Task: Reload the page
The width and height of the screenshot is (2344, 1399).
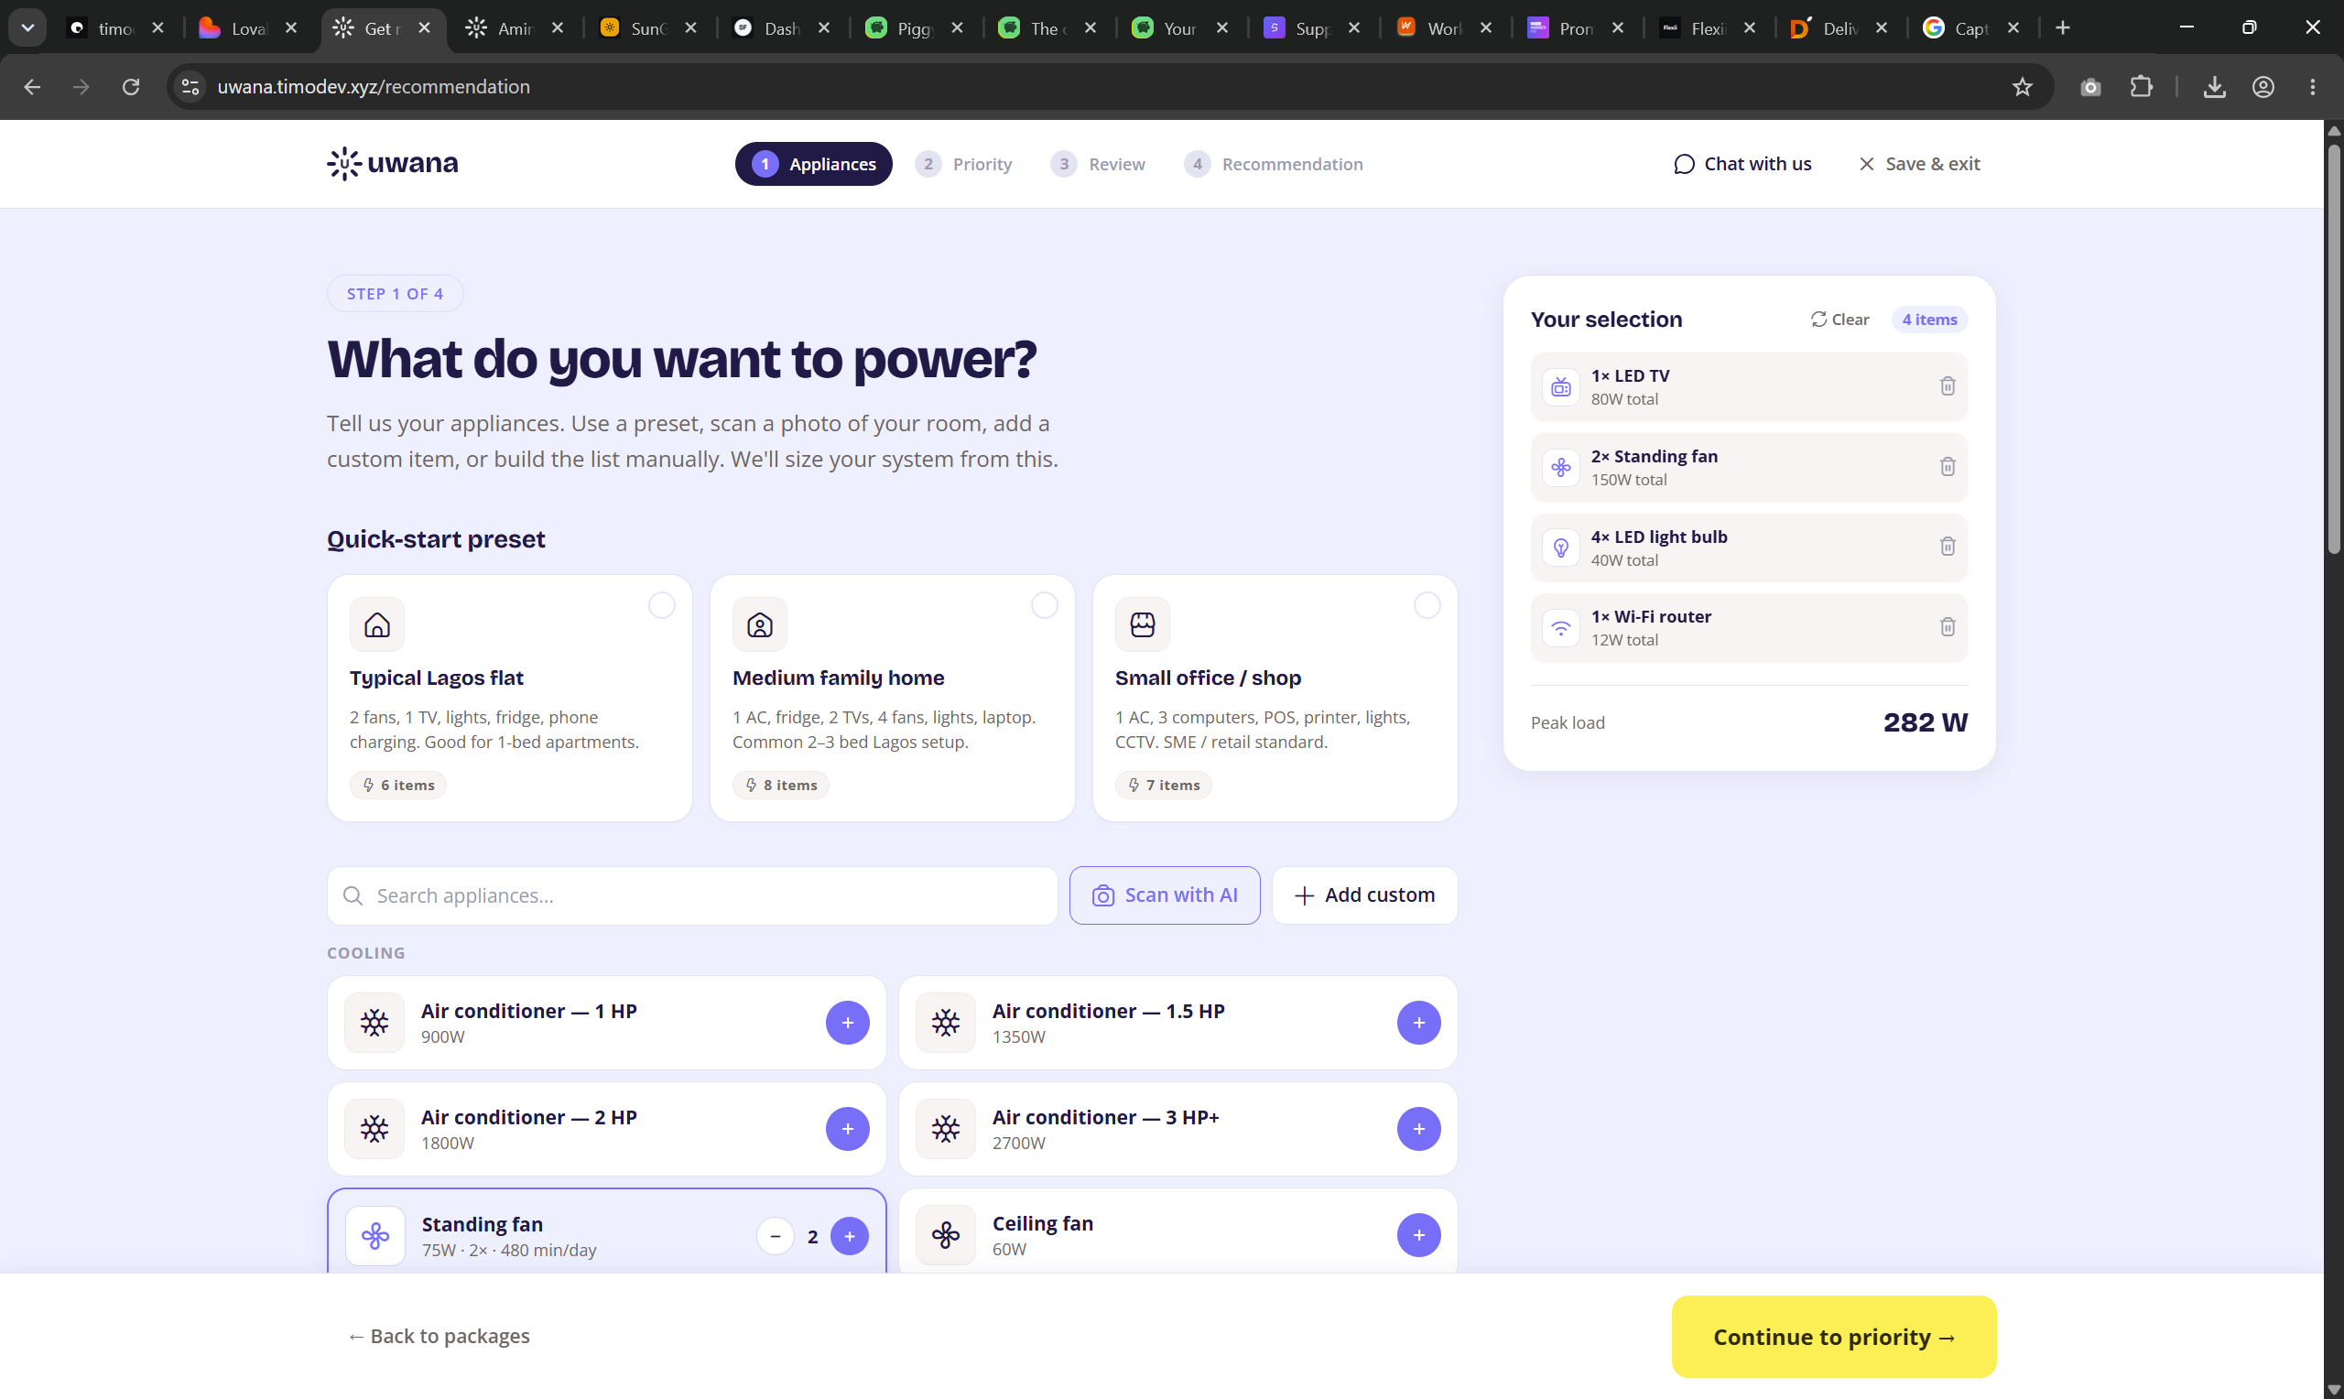Action: [x=131, y=87]
